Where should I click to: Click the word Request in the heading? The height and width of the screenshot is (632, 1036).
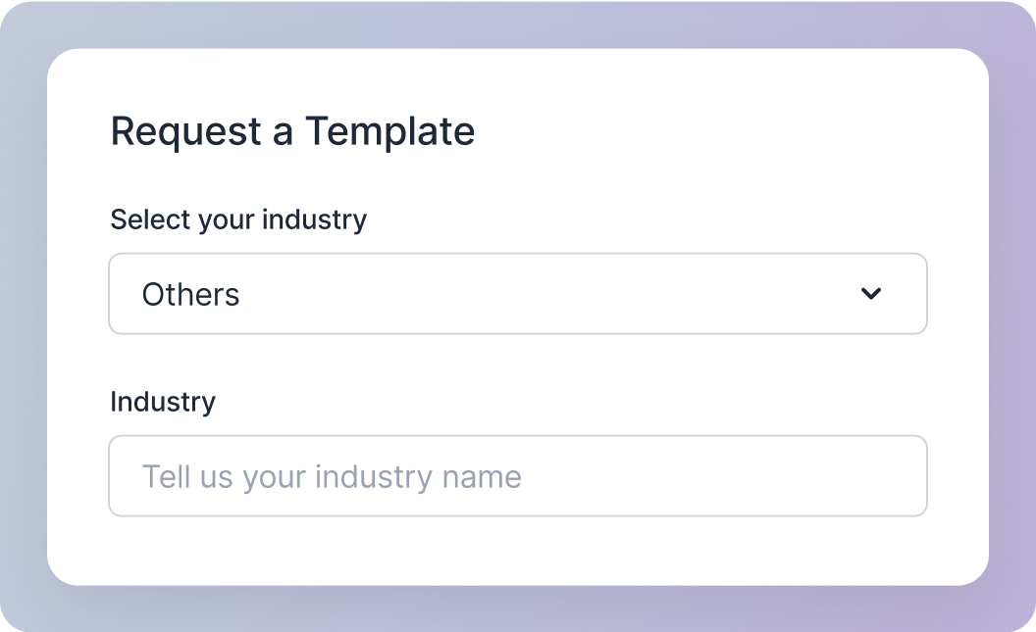[x=186, y=131]
